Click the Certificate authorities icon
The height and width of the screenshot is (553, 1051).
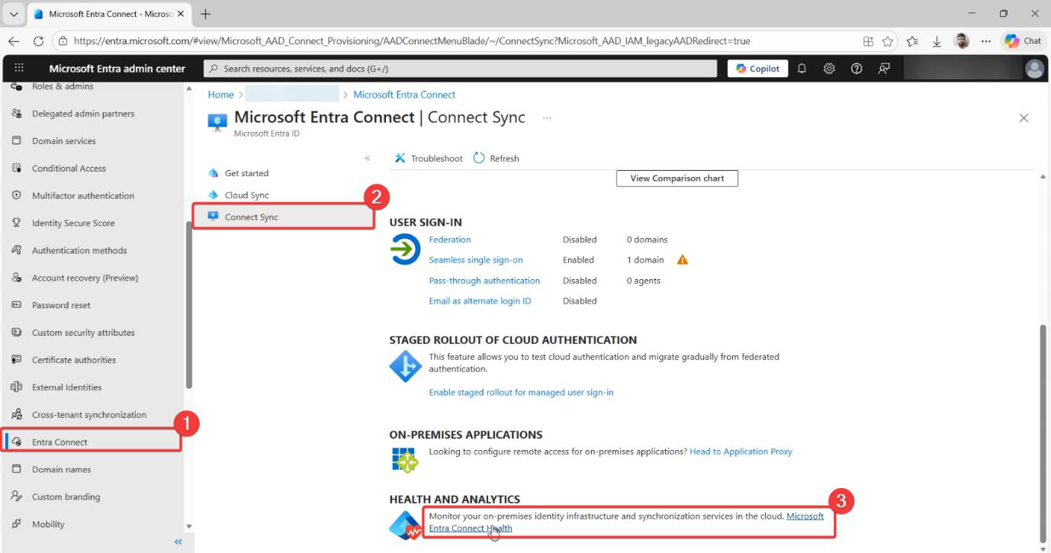click(17, 360)
